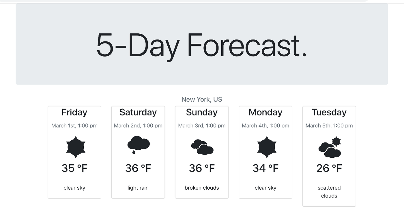This screenshot has height=219, width=404.
Task: Click the 35 °F temperature on Friday
Action: (74, 168)
